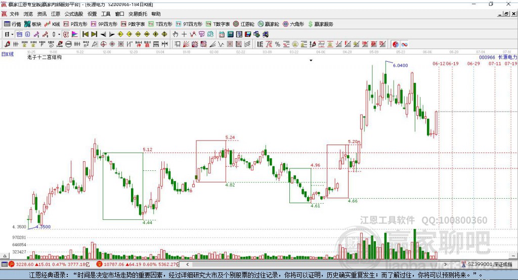Viewport: 518px width, 280px height.
Task: Jump to first bar with skip-start arrow
Action: (85, 34)
